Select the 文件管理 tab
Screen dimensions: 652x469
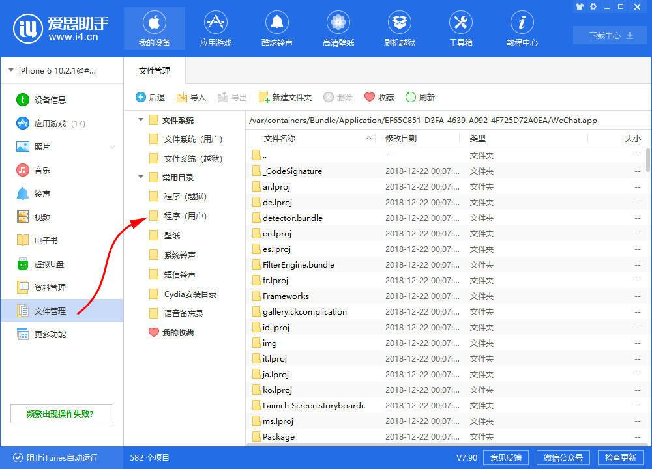coord(155,70)
